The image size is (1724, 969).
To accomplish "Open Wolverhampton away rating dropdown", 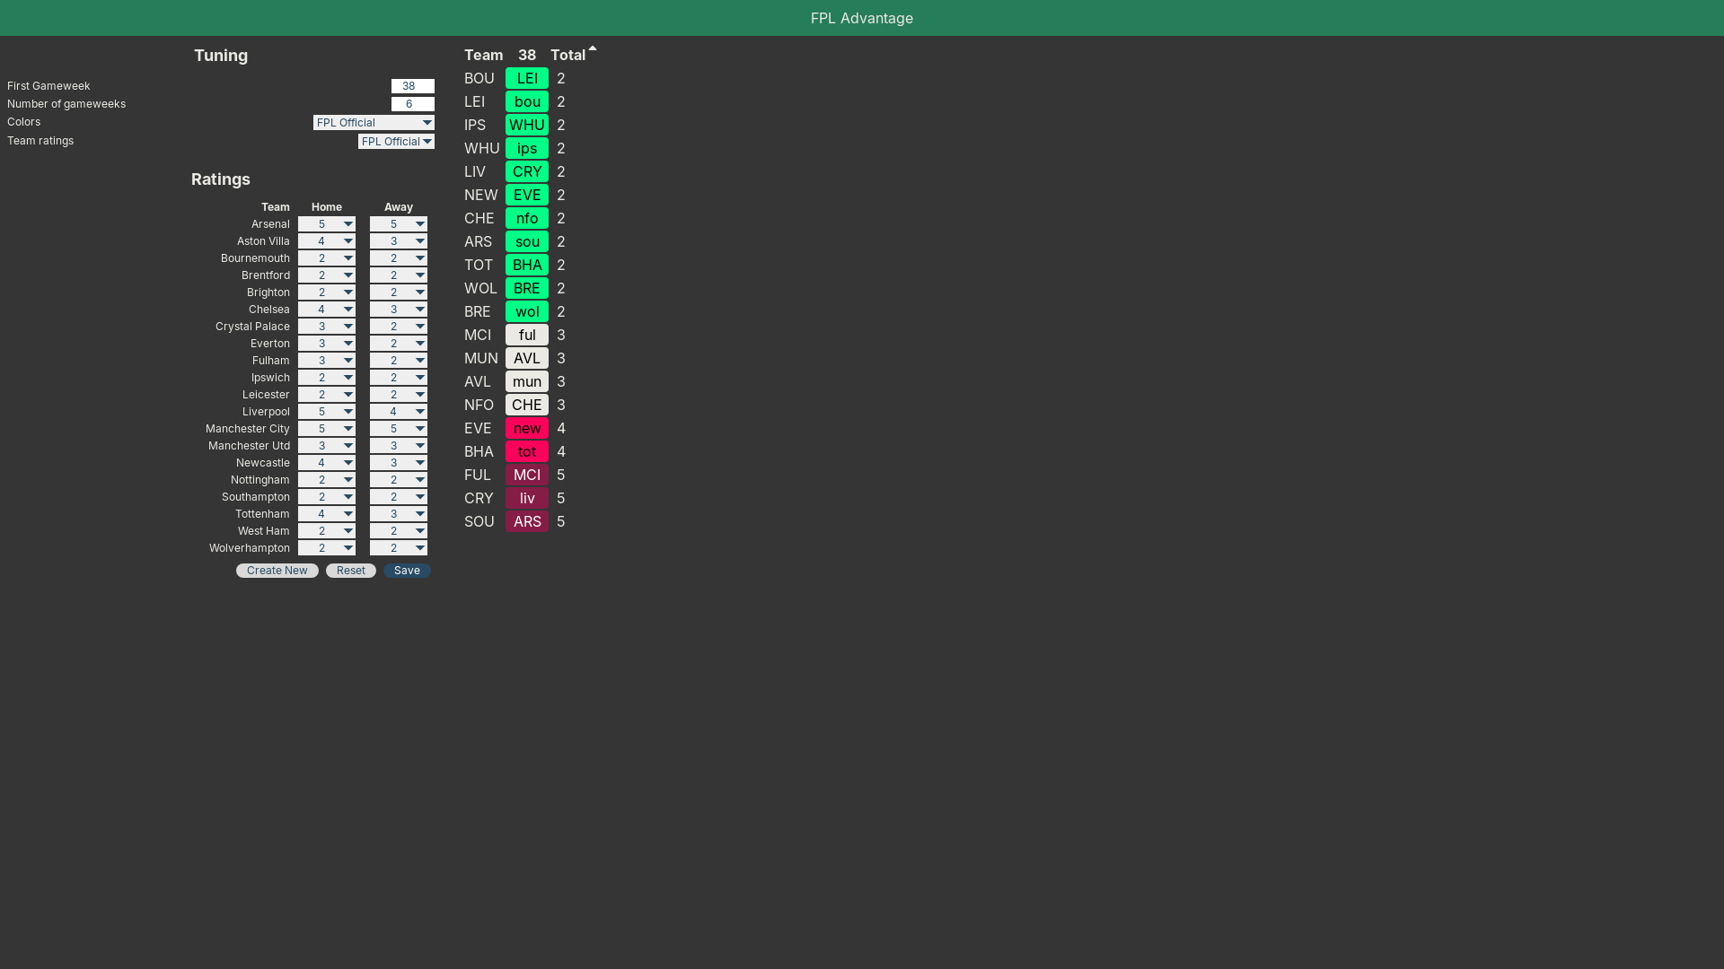I will click(399, 548).
